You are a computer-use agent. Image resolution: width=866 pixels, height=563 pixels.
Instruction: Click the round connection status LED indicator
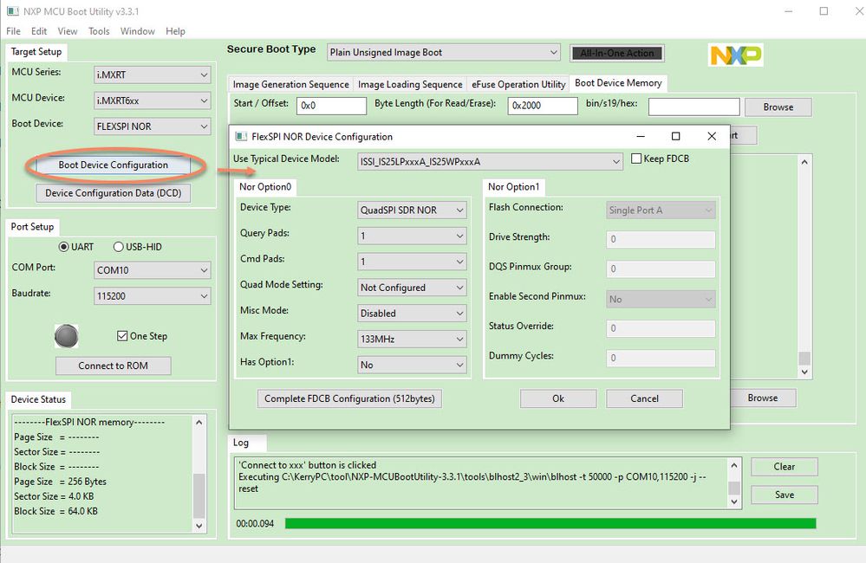click(x=66, y=336)
